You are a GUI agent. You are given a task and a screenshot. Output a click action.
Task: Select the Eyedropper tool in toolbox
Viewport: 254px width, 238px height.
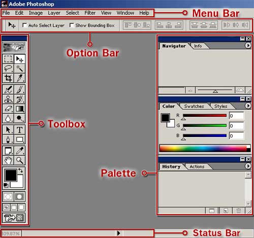[x=20, y=151]
